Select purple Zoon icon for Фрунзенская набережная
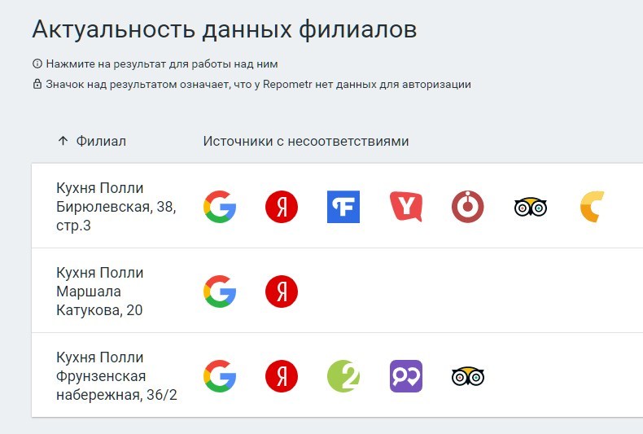This screenshot has width=643, height=434. click(x=405, y=376)
